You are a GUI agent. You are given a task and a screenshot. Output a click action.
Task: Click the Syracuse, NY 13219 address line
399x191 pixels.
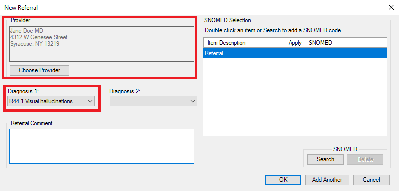click(x=35, y=44)
